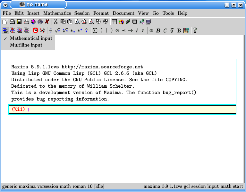Open search with the magnifier page icon
The height and width of the screenshot is (192, 246).
pyautogui.click(x=77, y=22)
